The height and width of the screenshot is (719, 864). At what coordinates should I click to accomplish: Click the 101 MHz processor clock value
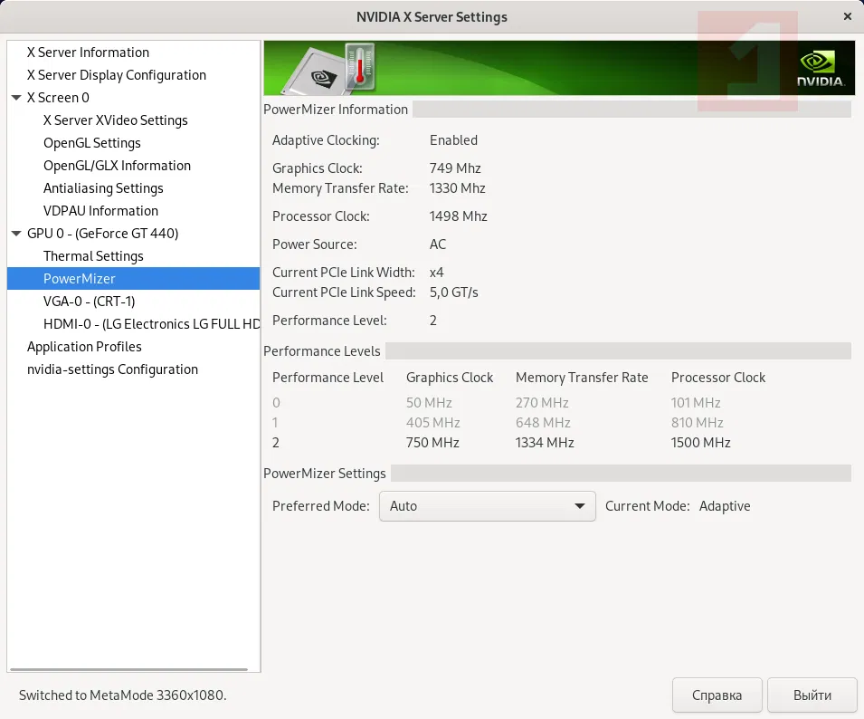(x=696, y=403)
